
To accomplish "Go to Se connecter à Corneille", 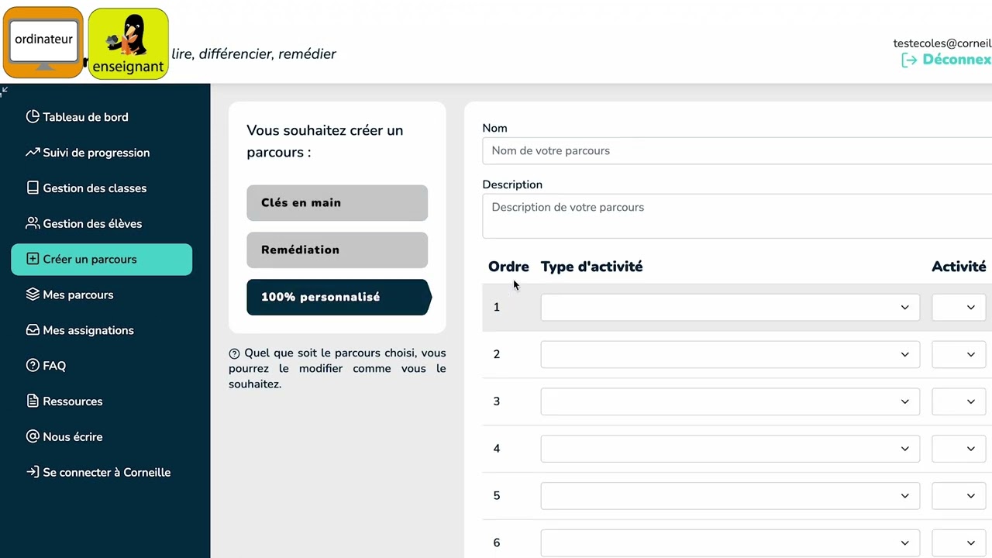I will click(98, 472).
